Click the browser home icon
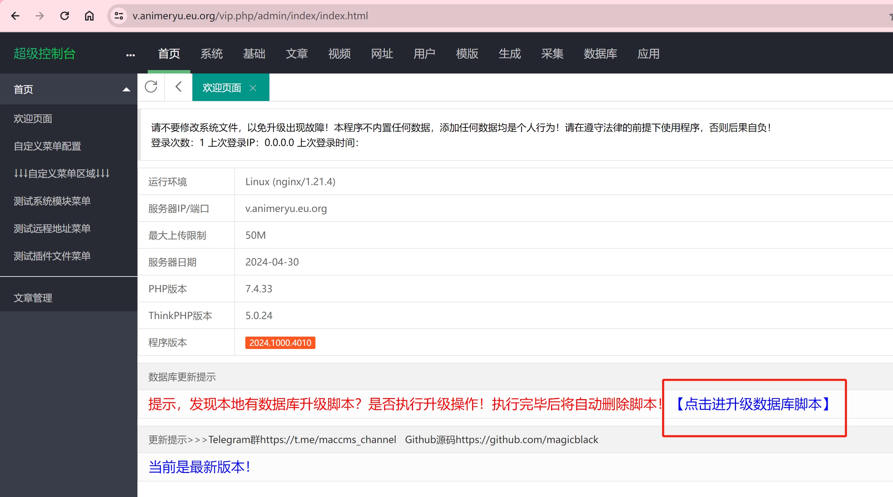Image resolution: width=893 pixels, height=497 pixels. pos(89,16)
